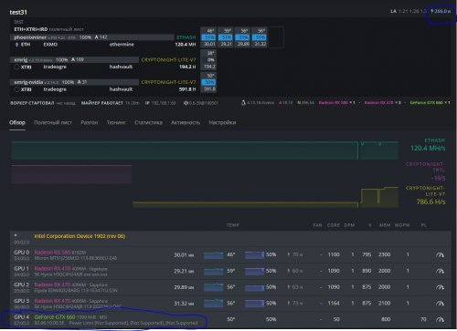This screenshot has height=331, width=457.
Task: Click the Radeon RX 470 ×3 summary label
Action: [383, 103]
